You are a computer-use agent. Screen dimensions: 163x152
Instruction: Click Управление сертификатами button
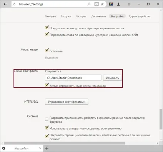[x=67, y=102]
